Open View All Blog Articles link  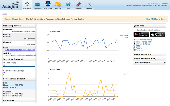tap(156, 19)
